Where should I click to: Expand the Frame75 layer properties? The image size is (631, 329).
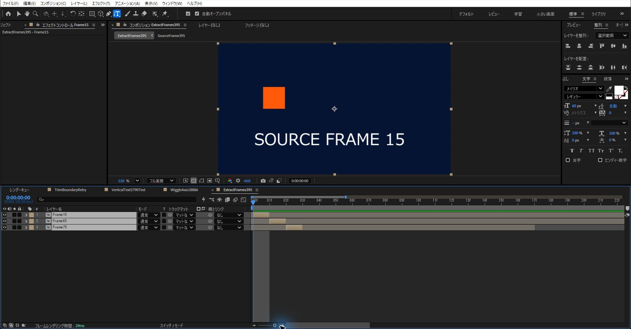coord(26,227)
